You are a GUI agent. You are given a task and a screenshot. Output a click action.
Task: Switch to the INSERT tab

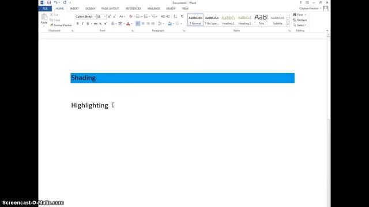point(74,9)
